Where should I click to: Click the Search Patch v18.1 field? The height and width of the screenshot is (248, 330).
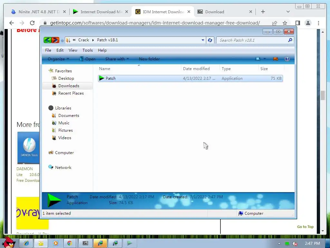click(252, 40)
